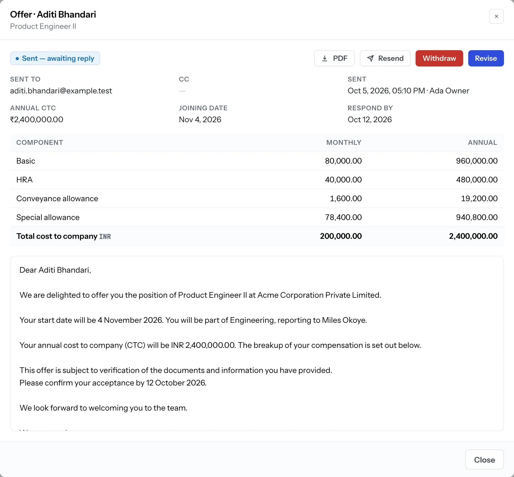Viewport: 514px width, 477px height.
Task: Click Basic monthly amount 80,000.00
Action: click(x=344, y=161)
